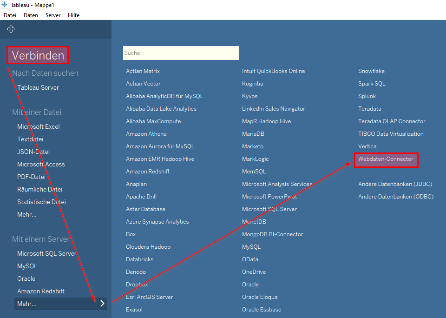Viewport: 446px width, 318px height.
Task: Select OneDrive connector
Action: [x=254, y=272]
